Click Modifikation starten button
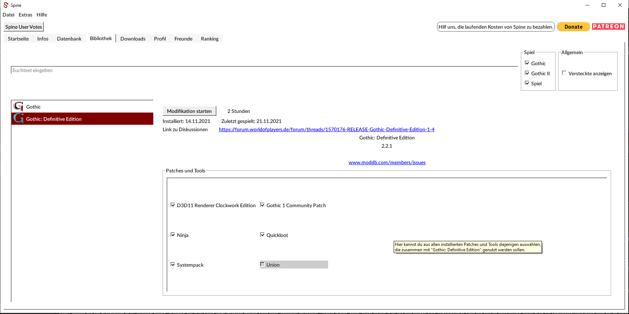Screen dimensions: 629x314 click(x=189, y=111)
